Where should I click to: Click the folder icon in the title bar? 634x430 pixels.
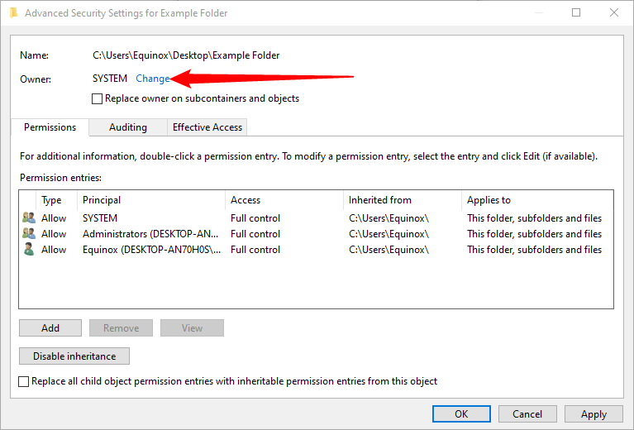pos(12,13)
